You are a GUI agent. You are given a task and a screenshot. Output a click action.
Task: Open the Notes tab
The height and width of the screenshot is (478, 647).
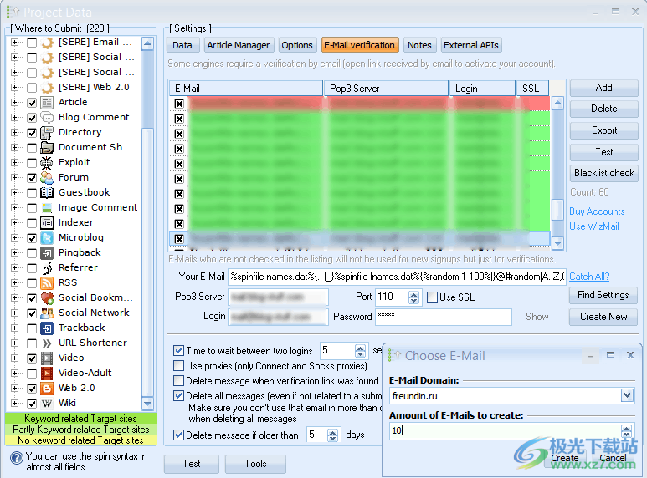(x=419, y=45)
